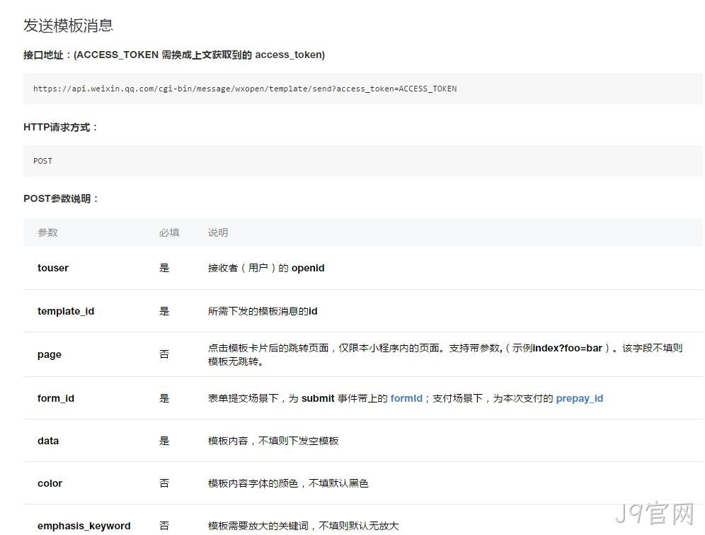
Task: Click the description 所需下发的模板消息的id
Action: [263, 311]
